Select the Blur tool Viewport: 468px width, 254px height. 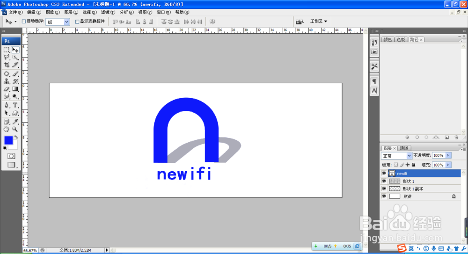(7, 96)
